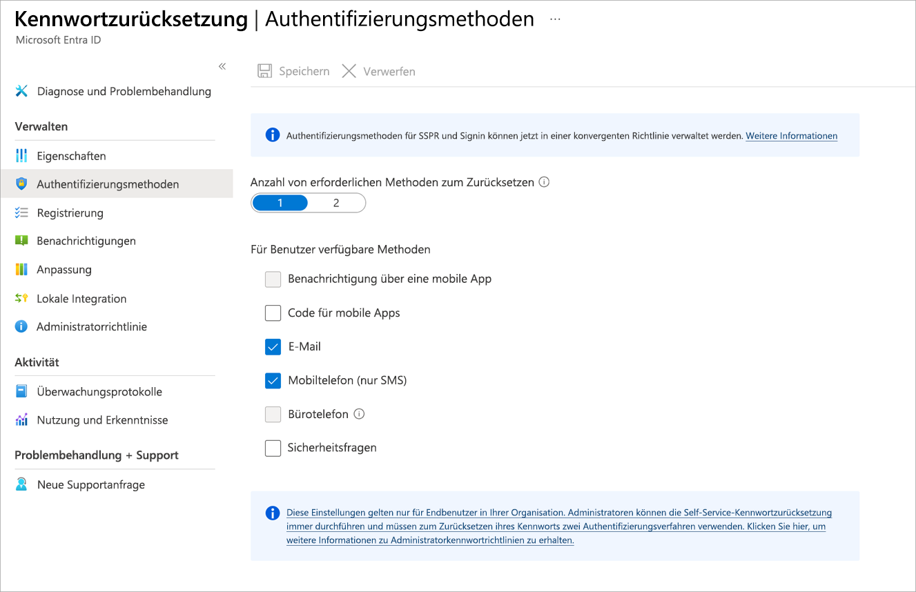Click the Speichern button label
This screenshot has height=592, width=916.
[x=304, y=71]
